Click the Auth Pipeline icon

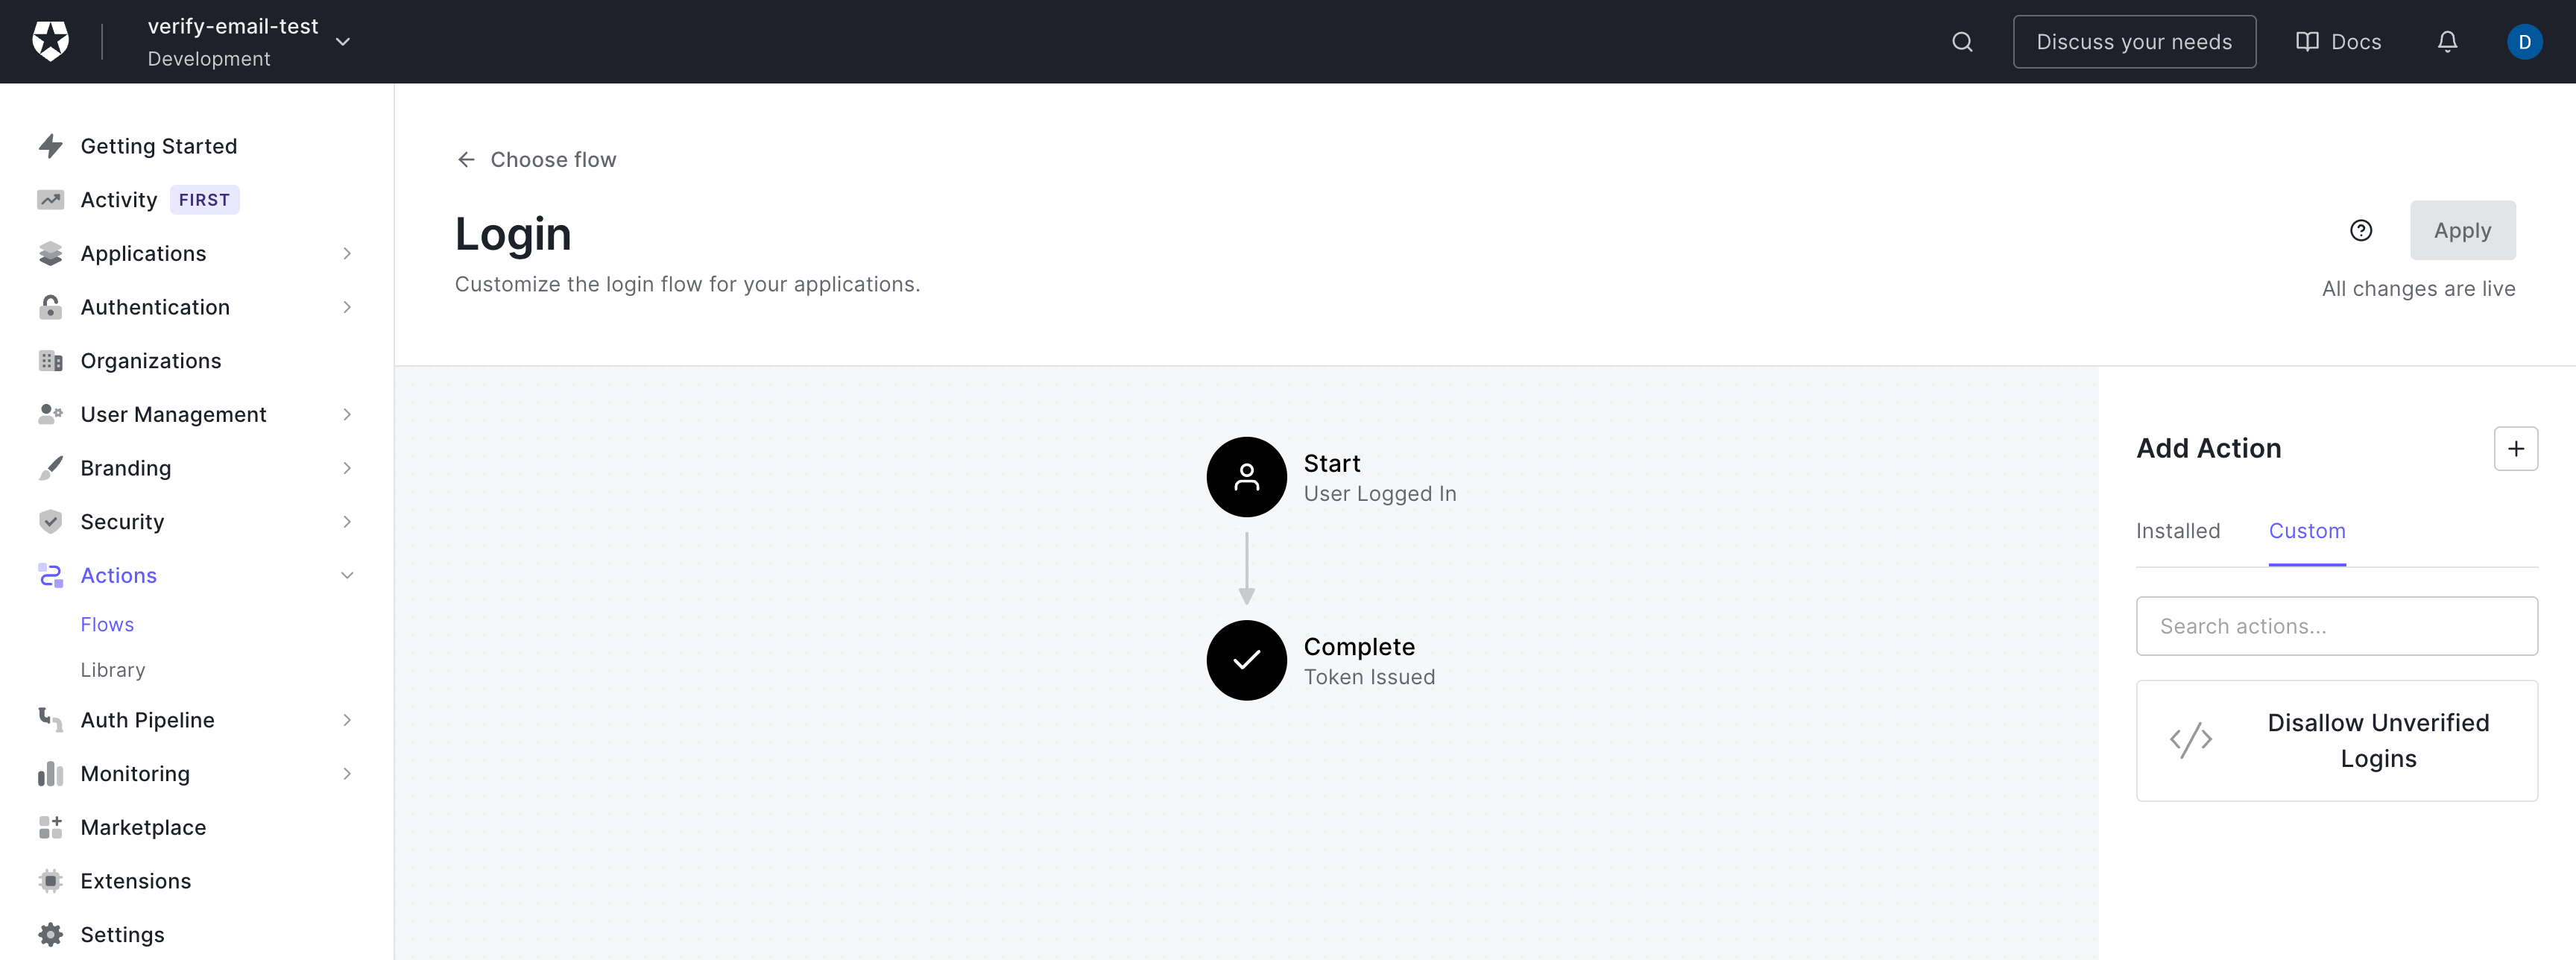coord(49,720)
